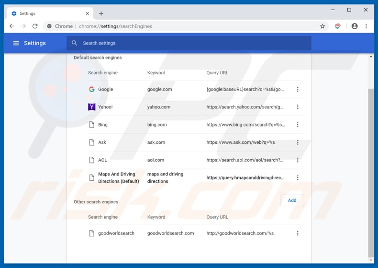Open more actions for Bing
This screenshot has height=268, width=378.
click(298, 125)
